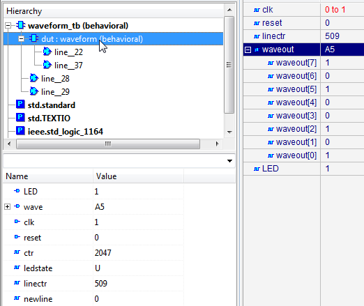Click the ieee.std_logic_1164 package icon
The width and height of the screenshot is (364, 306).
pyautogui.click(x=20, y=130)
